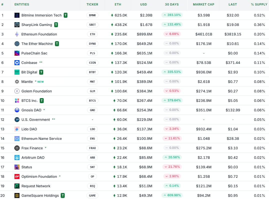Open the Coinbase entity name
Screen dimensions: 269x199
(29, 63)
